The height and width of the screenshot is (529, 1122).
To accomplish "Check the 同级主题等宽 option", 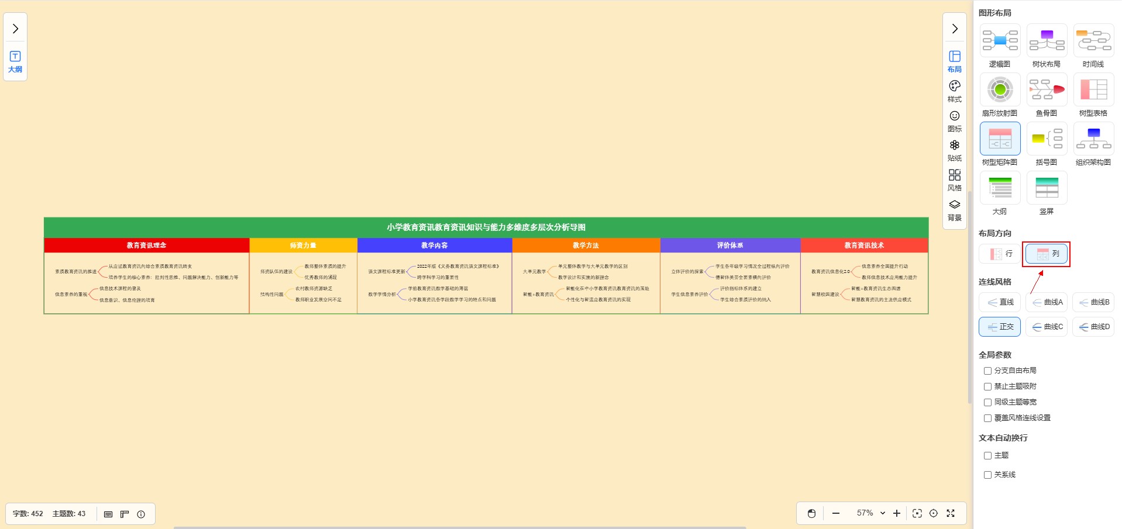I will [x=987, y=402].
